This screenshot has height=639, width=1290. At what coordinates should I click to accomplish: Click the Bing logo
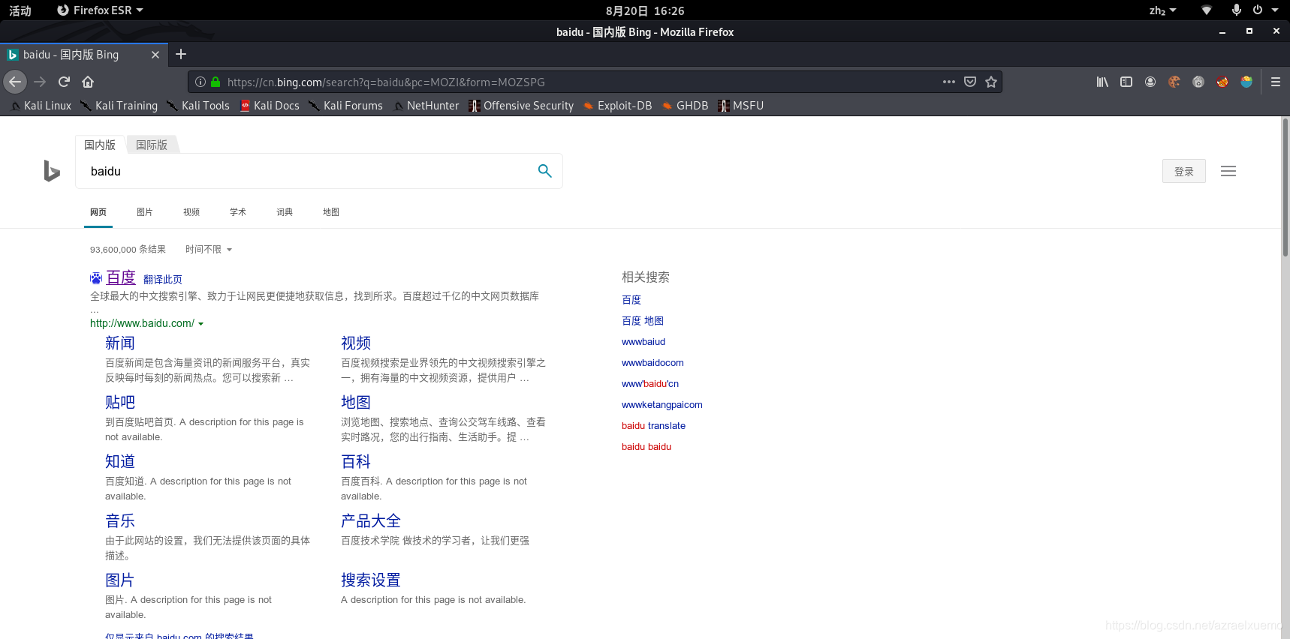pos(51,171)
